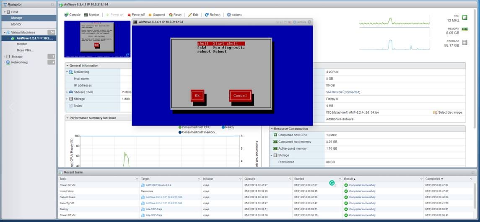Toggle the Ready legend series

(x=228, y=127)
